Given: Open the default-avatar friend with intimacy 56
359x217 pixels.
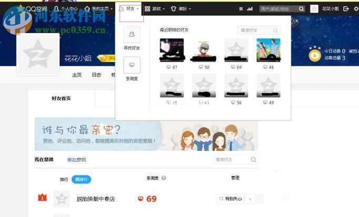Looking at the screenshot, I should pyautogui.click(x=236, y=86).
